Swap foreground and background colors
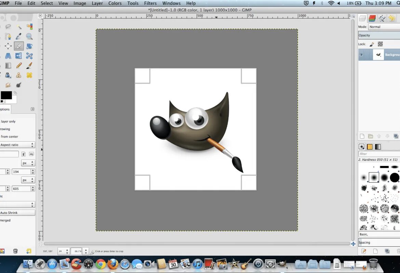This screenshot has width=400, height=273. click(15, 93)
